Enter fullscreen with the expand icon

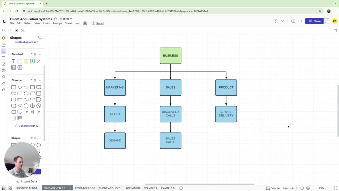[335, 188]
